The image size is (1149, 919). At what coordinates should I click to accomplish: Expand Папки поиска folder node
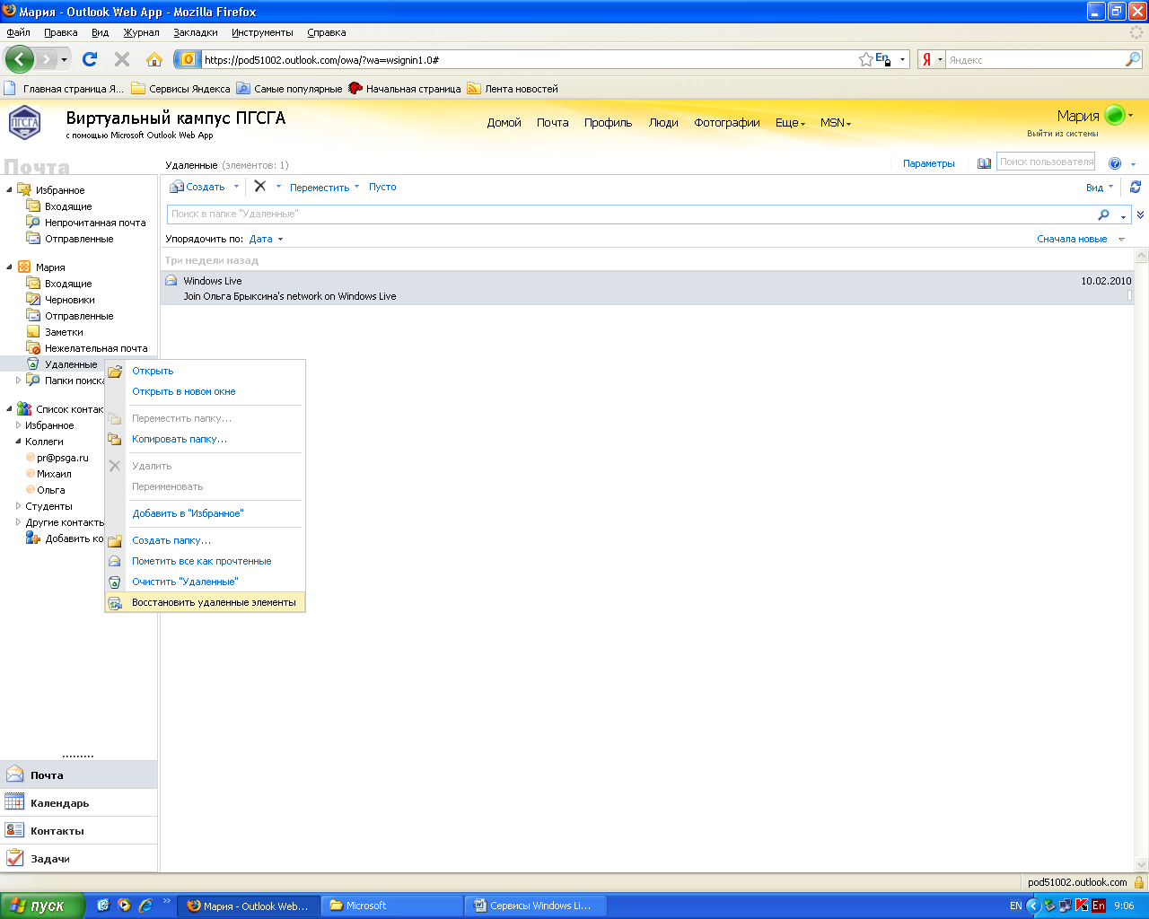[x=19, y=381]
